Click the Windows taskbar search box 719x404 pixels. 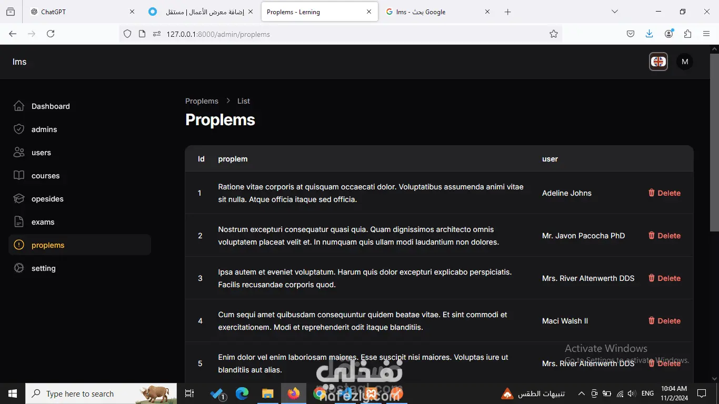click(x=101, y=393)
